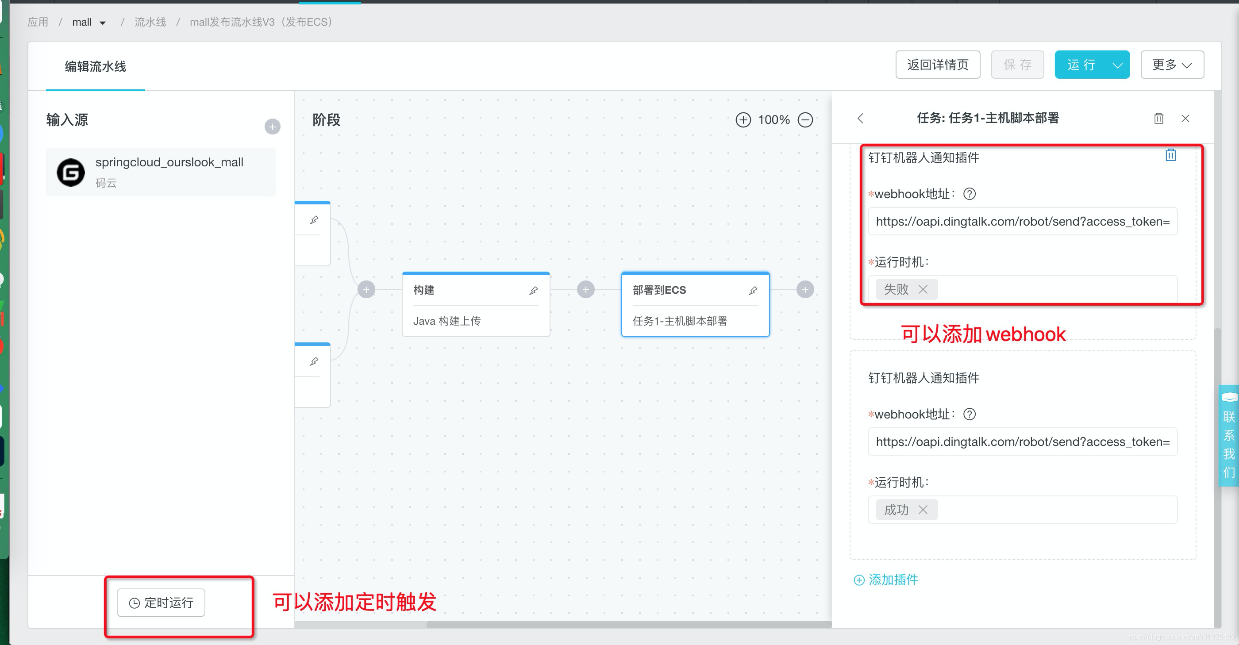1239x645 pixels.
Task: Click 添加插件 link
Action: coord(886,580)
